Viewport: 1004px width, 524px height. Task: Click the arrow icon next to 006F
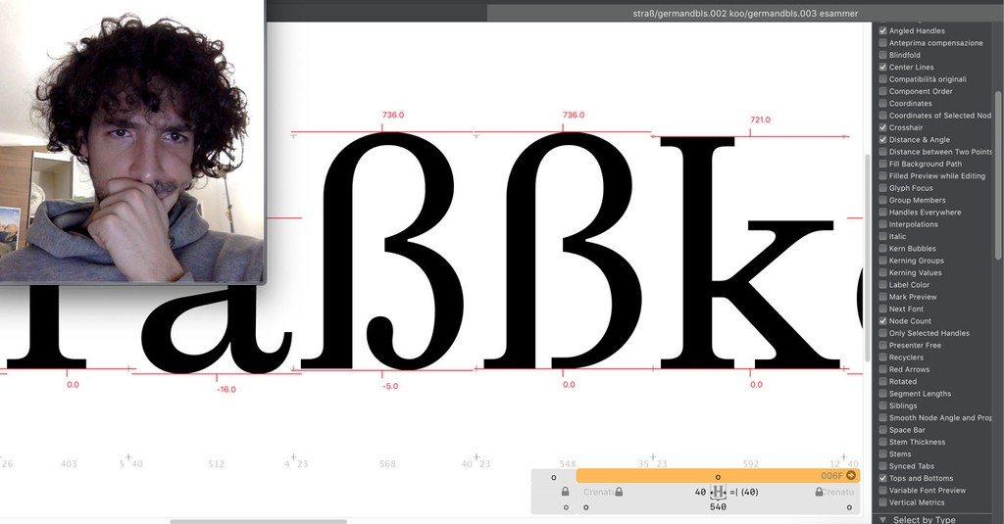pos(852,475)
